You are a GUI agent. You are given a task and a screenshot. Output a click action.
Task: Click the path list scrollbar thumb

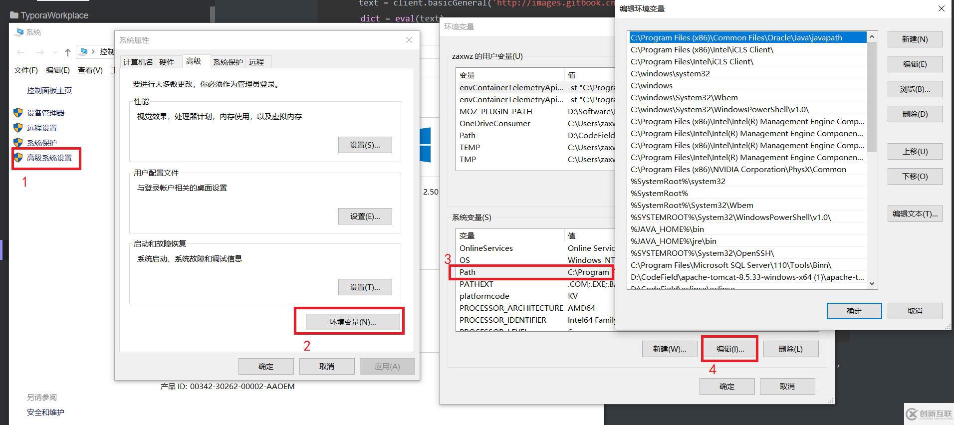coord(872,97)
